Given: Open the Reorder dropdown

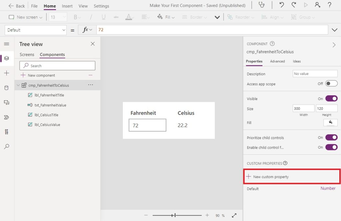Looking at the screenshot, I should (241, 17).
